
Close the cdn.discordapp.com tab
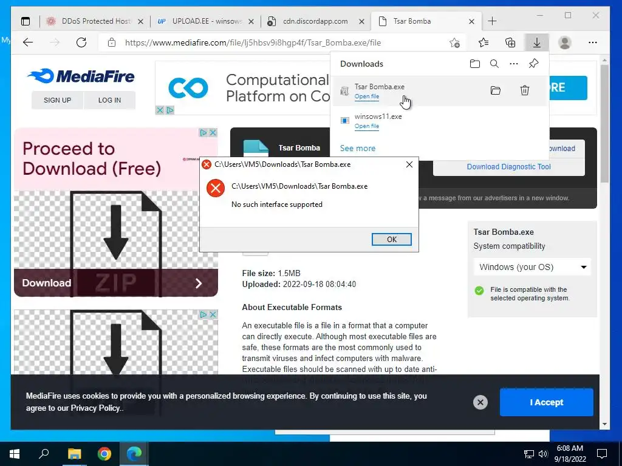[362, 21]
